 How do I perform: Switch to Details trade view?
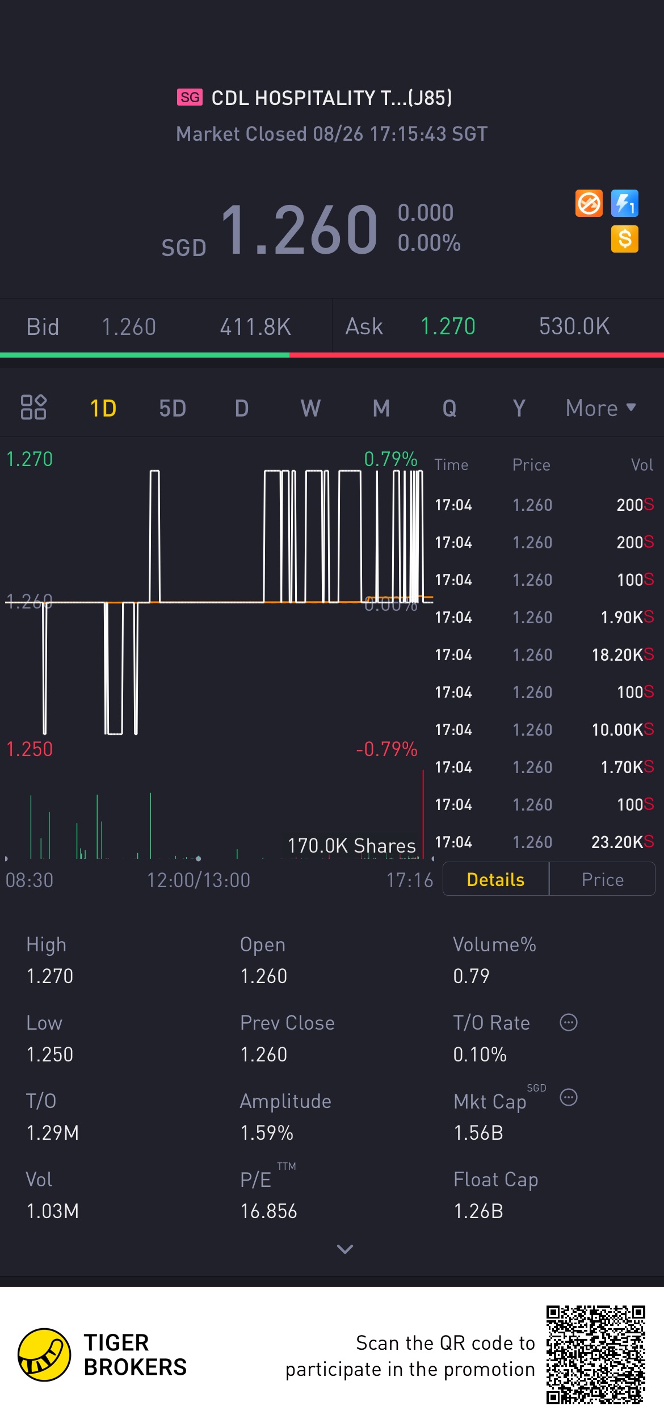(x=495, y=879)
